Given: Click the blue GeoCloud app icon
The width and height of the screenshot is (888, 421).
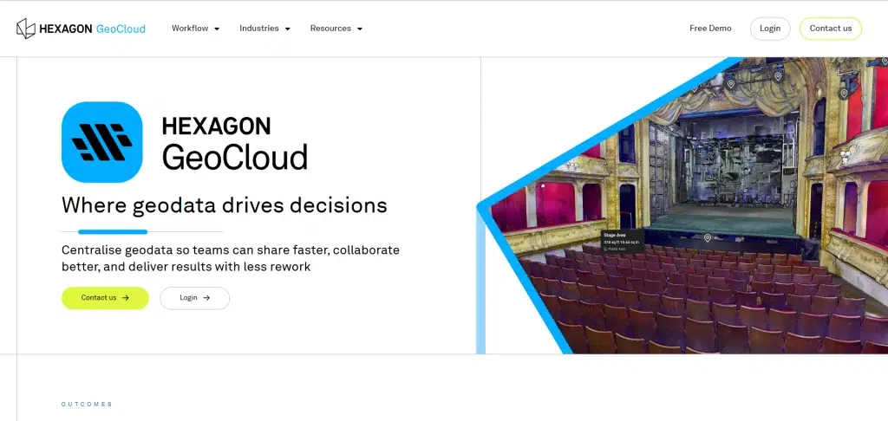Looking at the screenshot, I should click(101, 142).
